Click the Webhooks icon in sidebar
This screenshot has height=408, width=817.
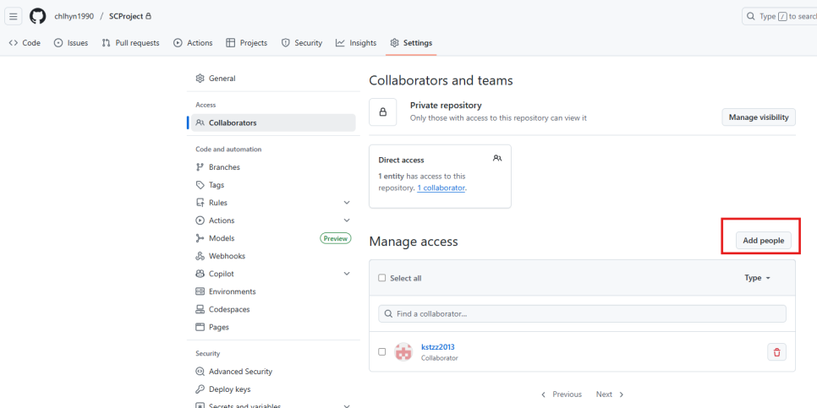click(200, 256)
